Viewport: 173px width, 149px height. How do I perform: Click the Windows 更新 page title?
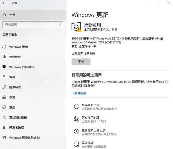click(x=90, y=15)
